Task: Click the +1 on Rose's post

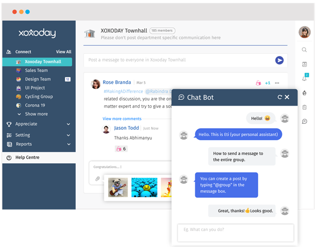Action: click(x=268, y=83)
